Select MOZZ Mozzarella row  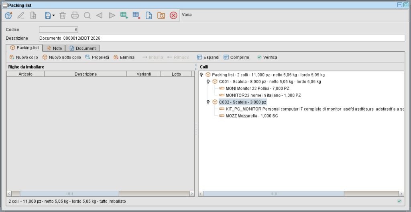click(252, 116)
